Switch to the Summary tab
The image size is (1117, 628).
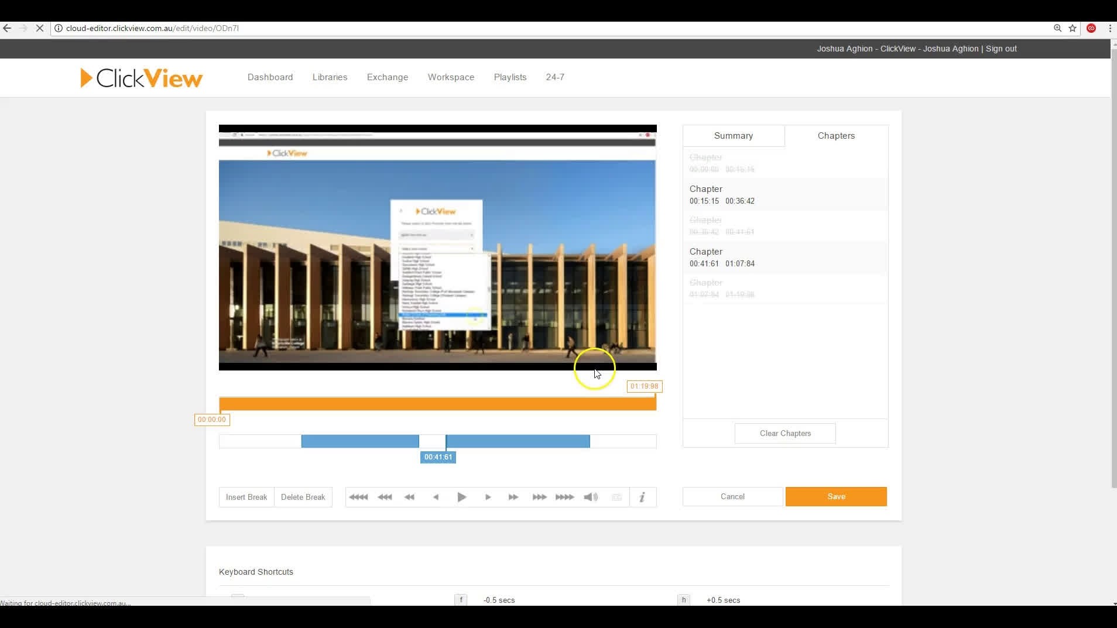tap(733, 136)
